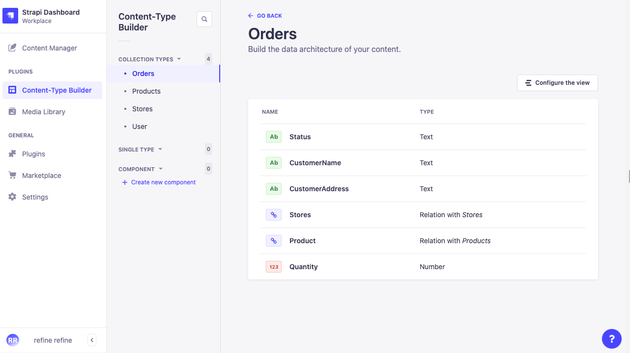Click the 123 number icon beside Quantity

click(274, 266)
